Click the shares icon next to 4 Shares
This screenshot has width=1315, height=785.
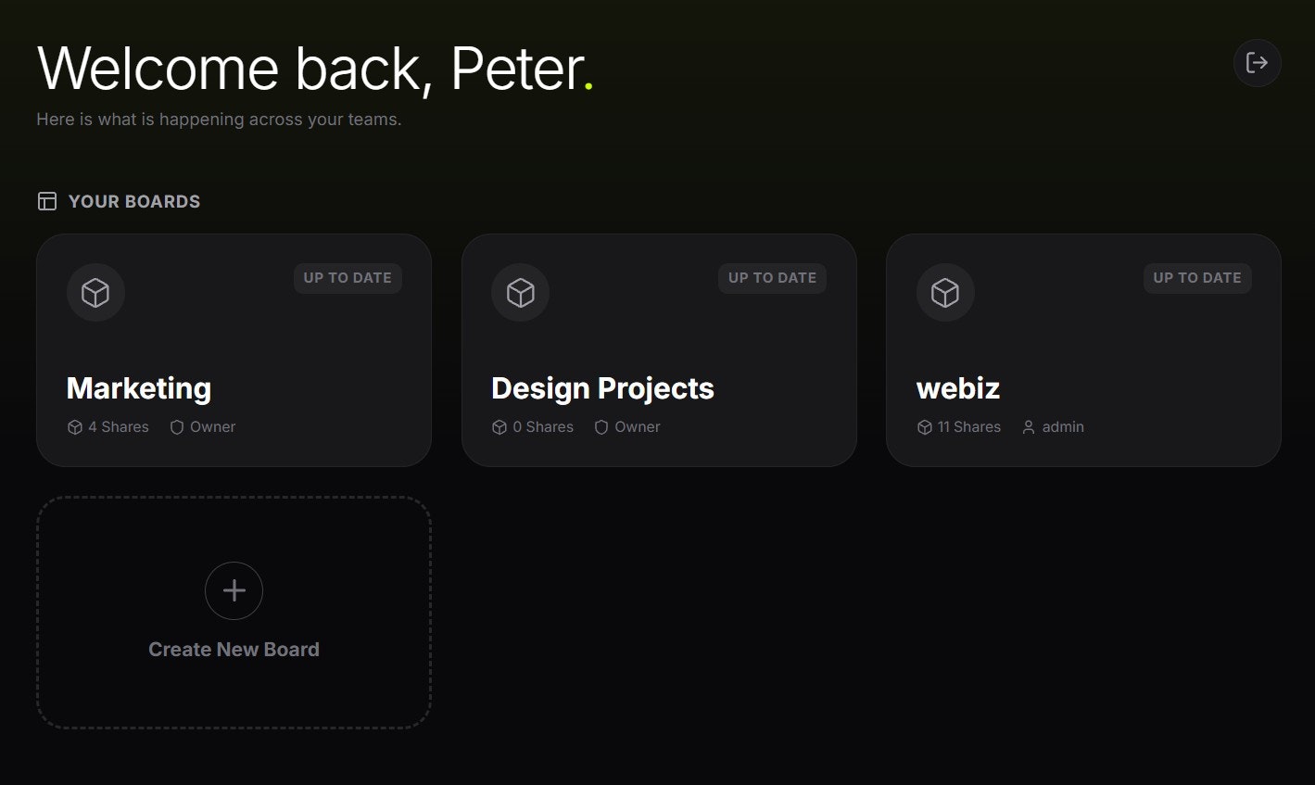click(x=75, y=426)
